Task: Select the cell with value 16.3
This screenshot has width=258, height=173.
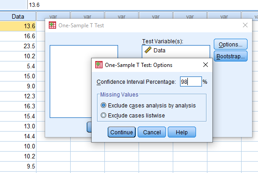Action: point(18,106)
